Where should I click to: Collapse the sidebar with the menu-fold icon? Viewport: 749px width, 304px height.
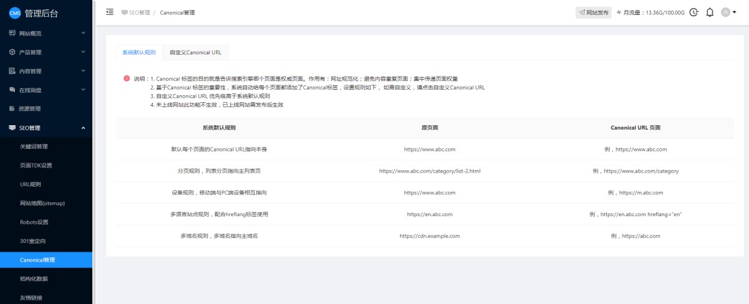click(x=110, y=12)
